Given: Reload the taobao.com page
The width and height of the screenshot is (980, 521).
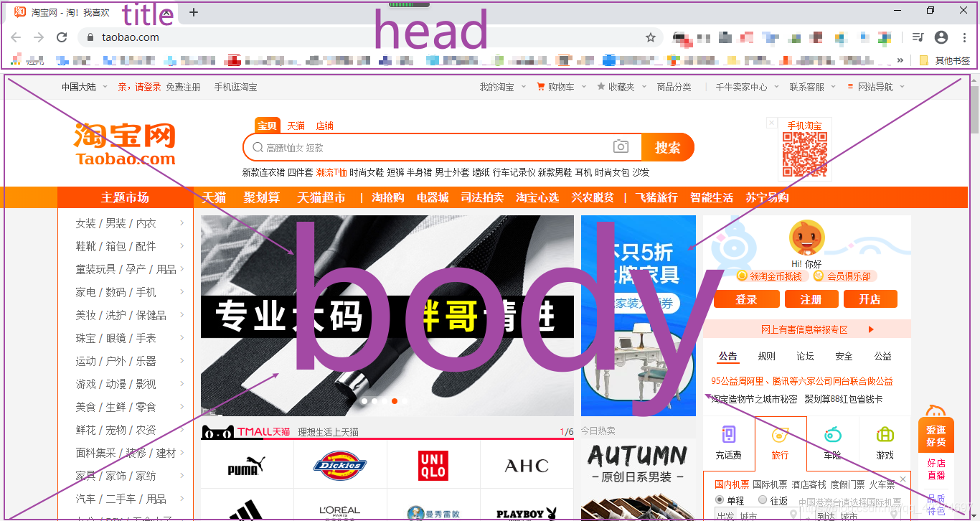Looking at the screenshot, I should click(62, 37).
